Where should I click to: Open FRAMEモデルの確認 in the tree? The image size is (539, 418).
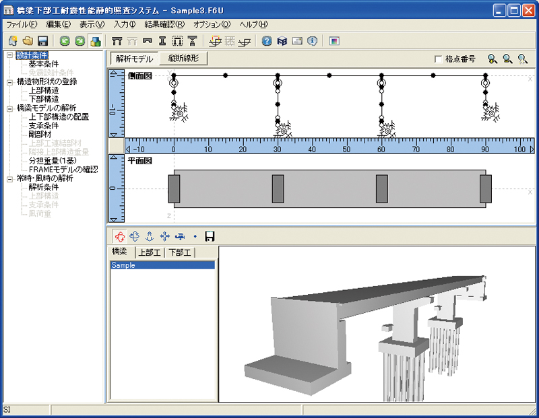(x=62, y=169)
